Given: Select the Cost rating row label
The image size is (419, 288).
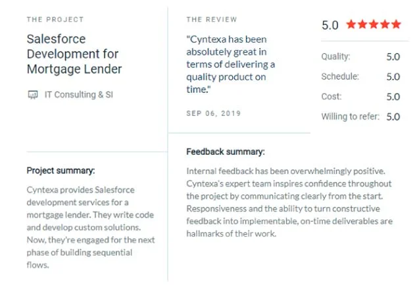Looking at the screenshot, I should coord(332,97).
